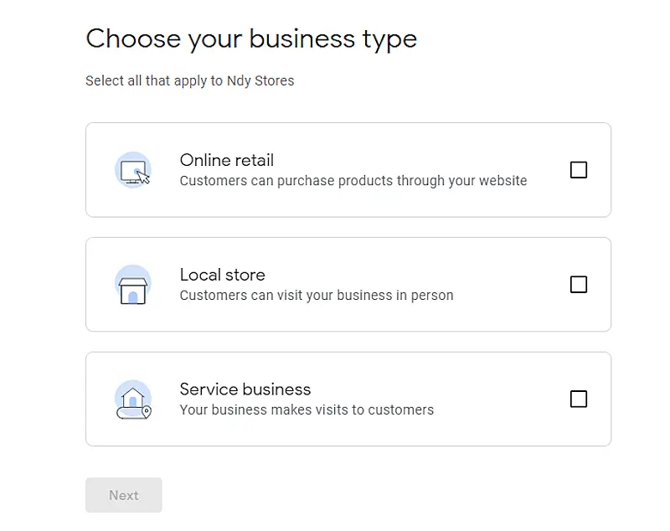
Task: Click the Choose your business type heading
Action: click(250, 39)
